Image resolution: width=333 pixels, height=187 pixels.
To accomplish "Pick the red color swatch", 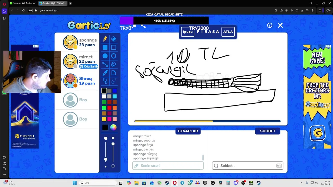I will (x=110, y=108).
